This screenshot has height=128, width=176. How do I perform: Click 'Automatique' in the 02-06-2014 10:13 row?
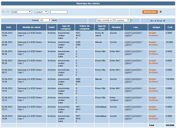101,107
